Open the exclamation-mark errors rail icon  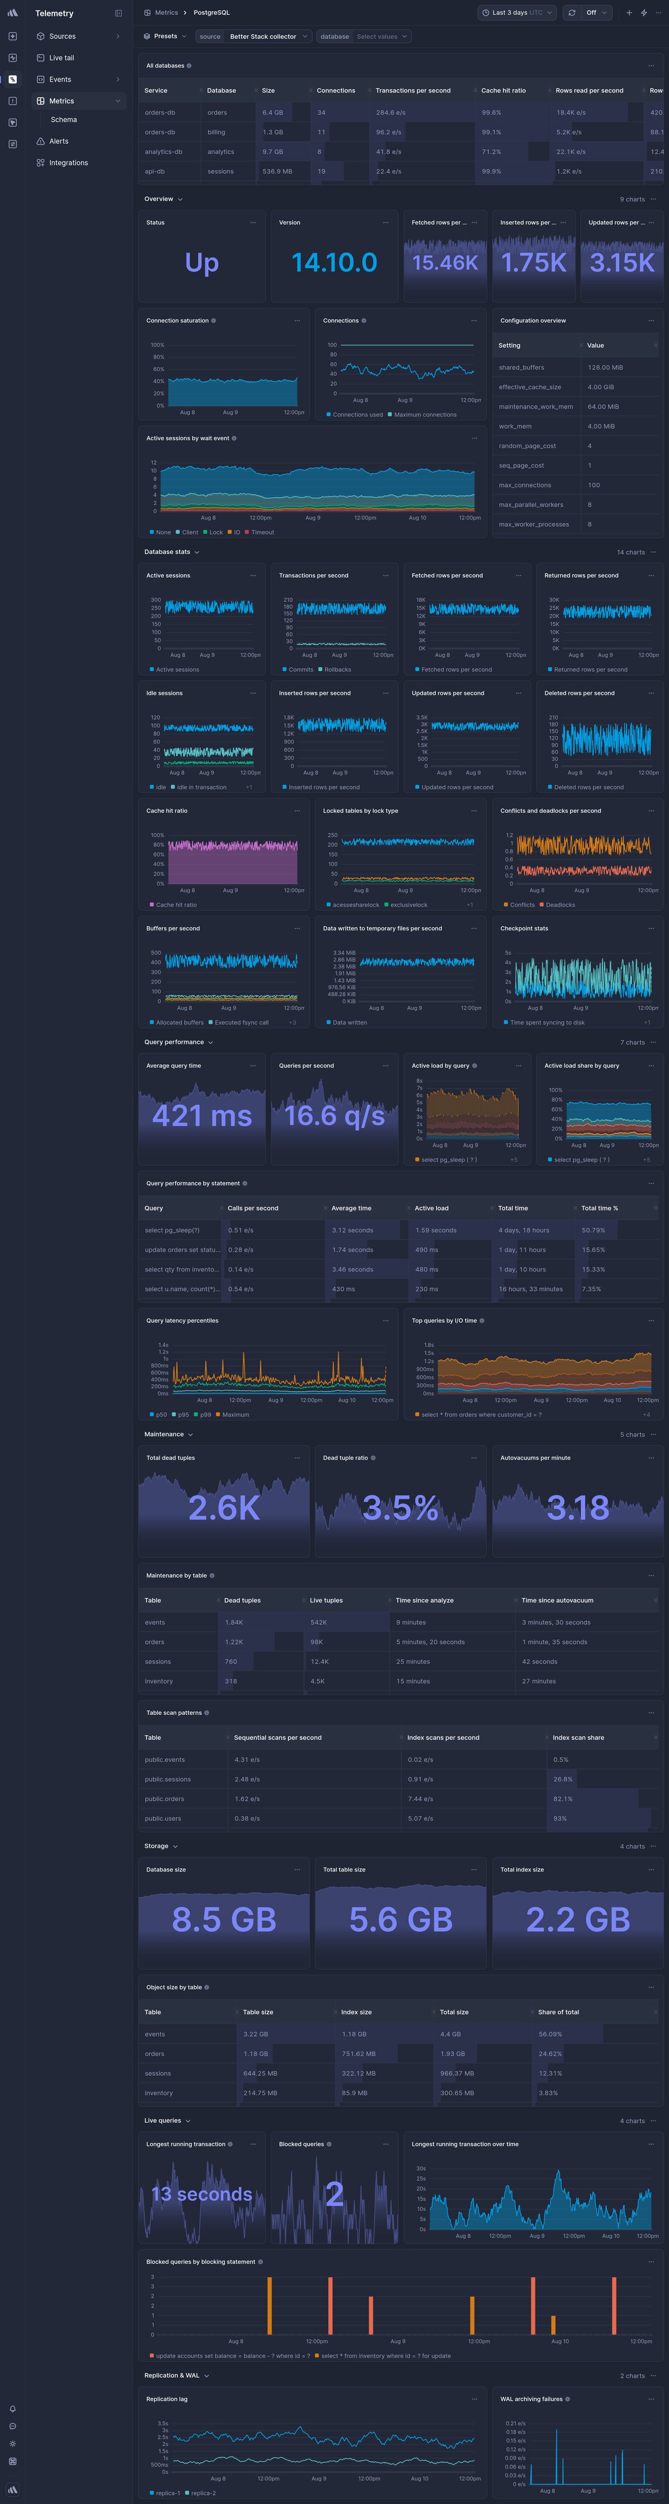[13, 101]
